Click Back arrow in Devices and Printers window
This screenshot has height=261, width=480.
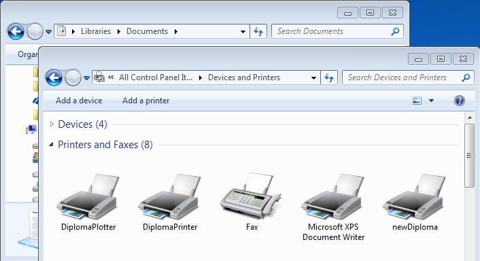(54, 77)
